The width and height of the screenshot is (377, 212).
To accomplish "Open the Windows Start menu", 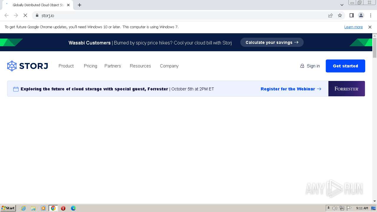I will [x=8, y=208].
